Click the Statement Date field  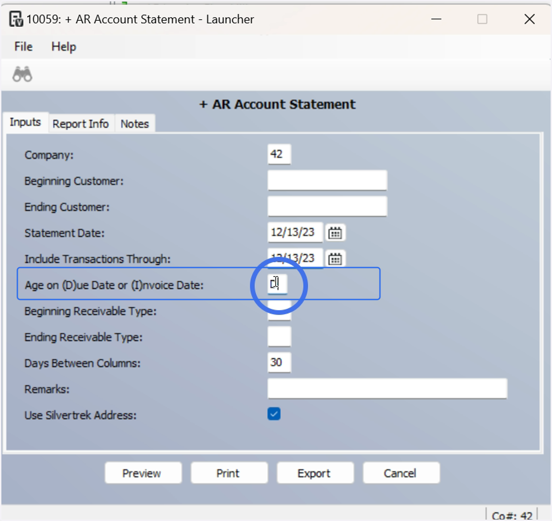[x=295, y=232]
